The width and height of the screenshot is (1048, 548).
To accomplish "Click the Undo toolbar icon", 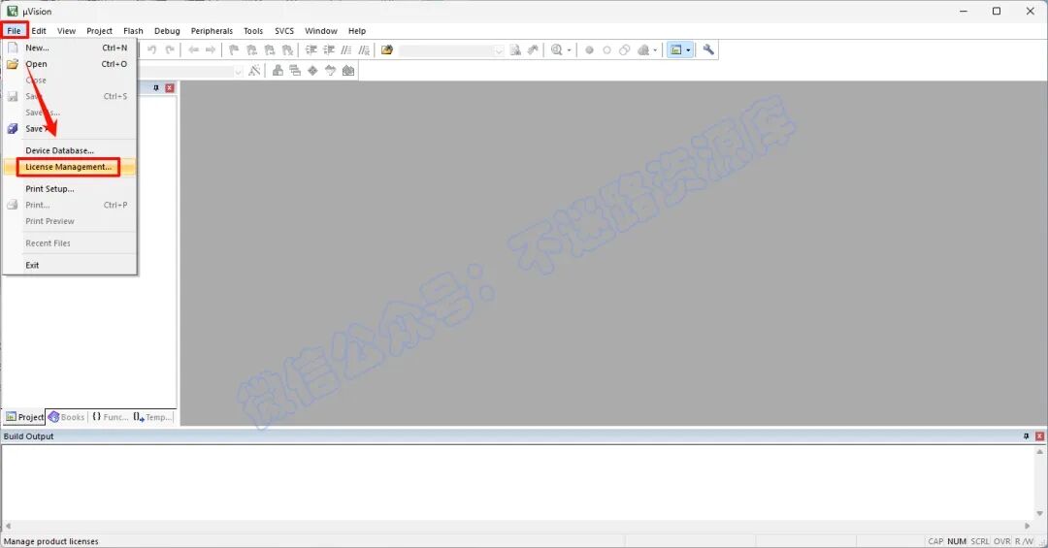I will pos(151,50).
